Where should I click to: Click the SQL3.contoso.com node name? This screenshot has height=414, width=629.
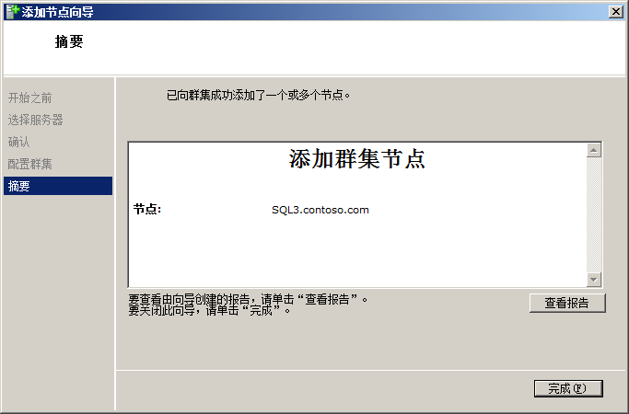pyautogui.click(x=320, y=210)
